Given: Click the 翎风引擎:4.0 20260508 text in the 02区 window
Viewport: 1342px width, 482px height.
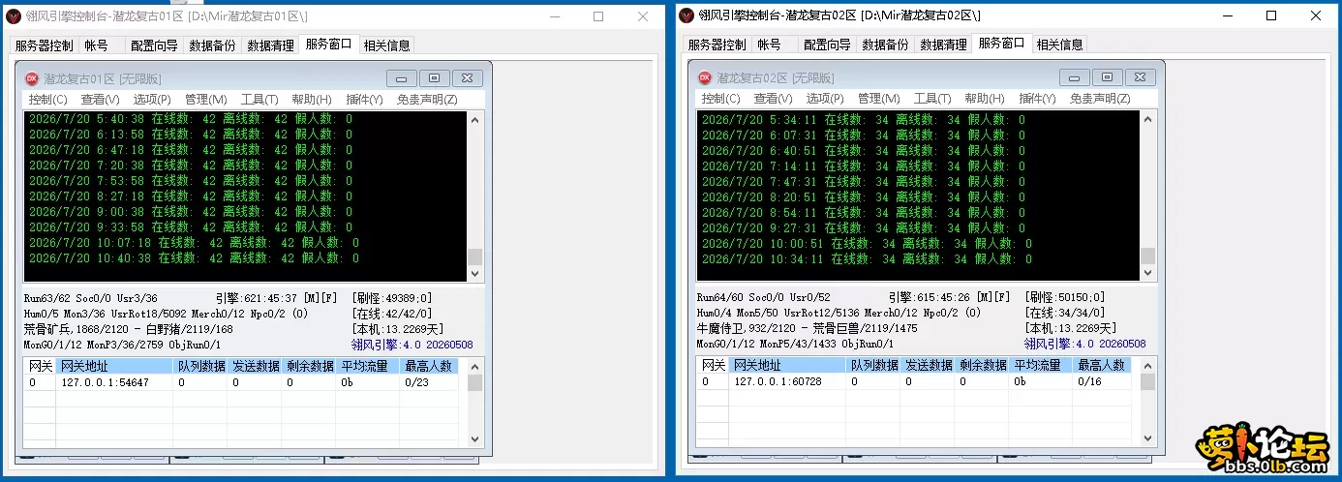Looking at the screenshot, I should click(1084, 344).
